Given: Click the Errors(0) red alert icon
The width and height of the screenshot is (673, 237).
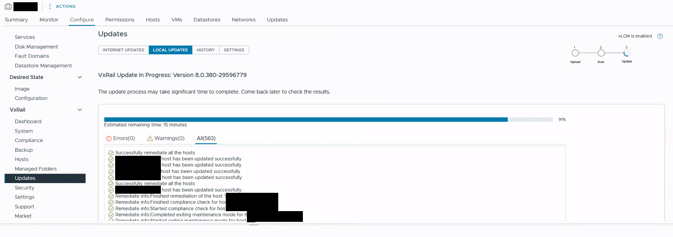Looking at the screenshot, I should [109, 138].
